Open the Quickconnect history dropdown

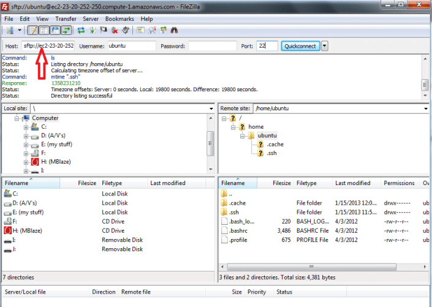(325, 46)
